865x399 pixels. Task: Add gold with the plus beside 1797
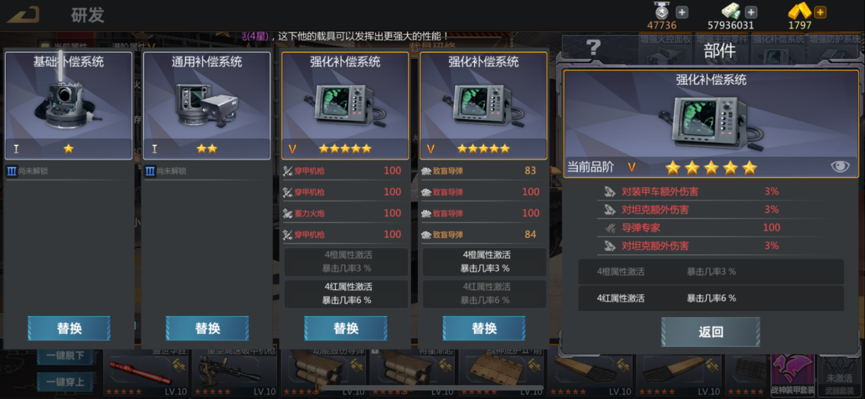[x=820, y=12]
